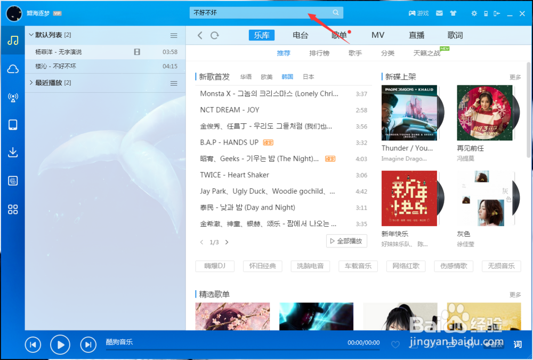Switch to the MV tab
533x360 pixels.
pos(378,35)
